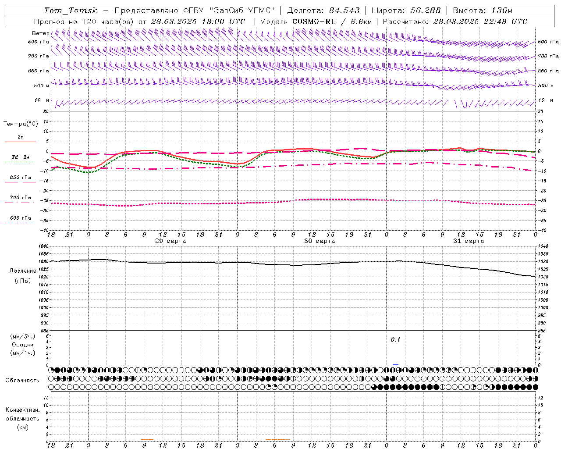Viewport: 561px width, 449px height.
Task: Click the Ветер wind panel label
Action: coord(41,33)
